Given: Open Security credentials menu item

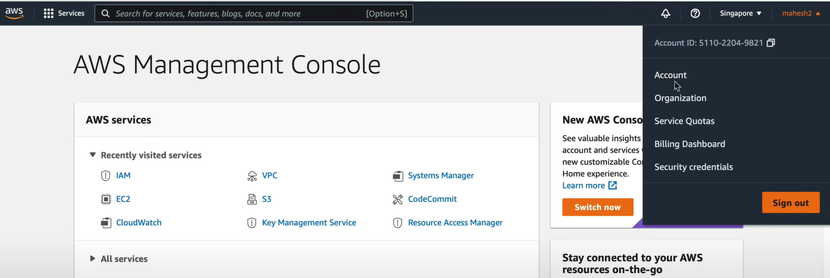Looking at the screenshot, I should tap(693, 167).
